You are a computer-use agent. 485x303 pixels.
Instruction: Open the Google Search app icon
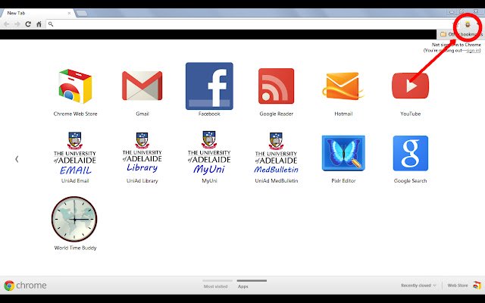pos(411,153)
